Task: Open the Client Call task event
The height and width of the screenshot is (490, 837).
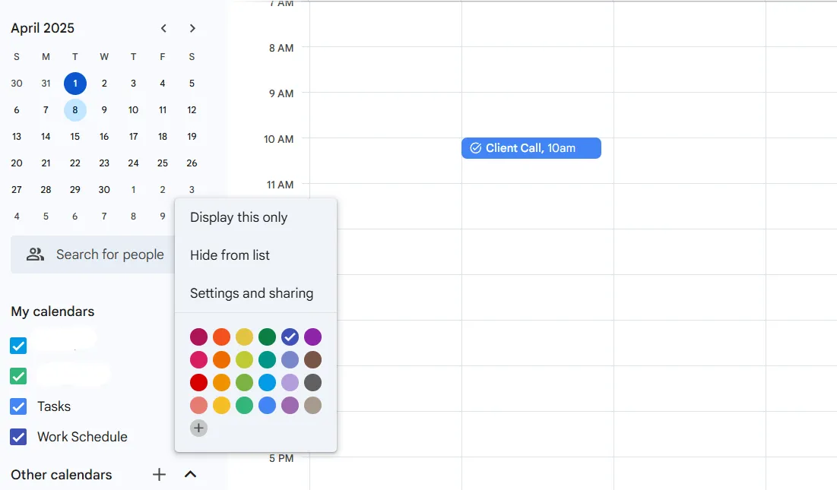Action: [531, 148]
